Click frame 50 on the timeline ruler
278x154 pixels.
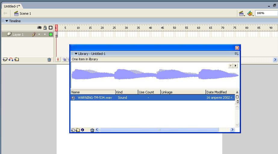click(174, 28)
